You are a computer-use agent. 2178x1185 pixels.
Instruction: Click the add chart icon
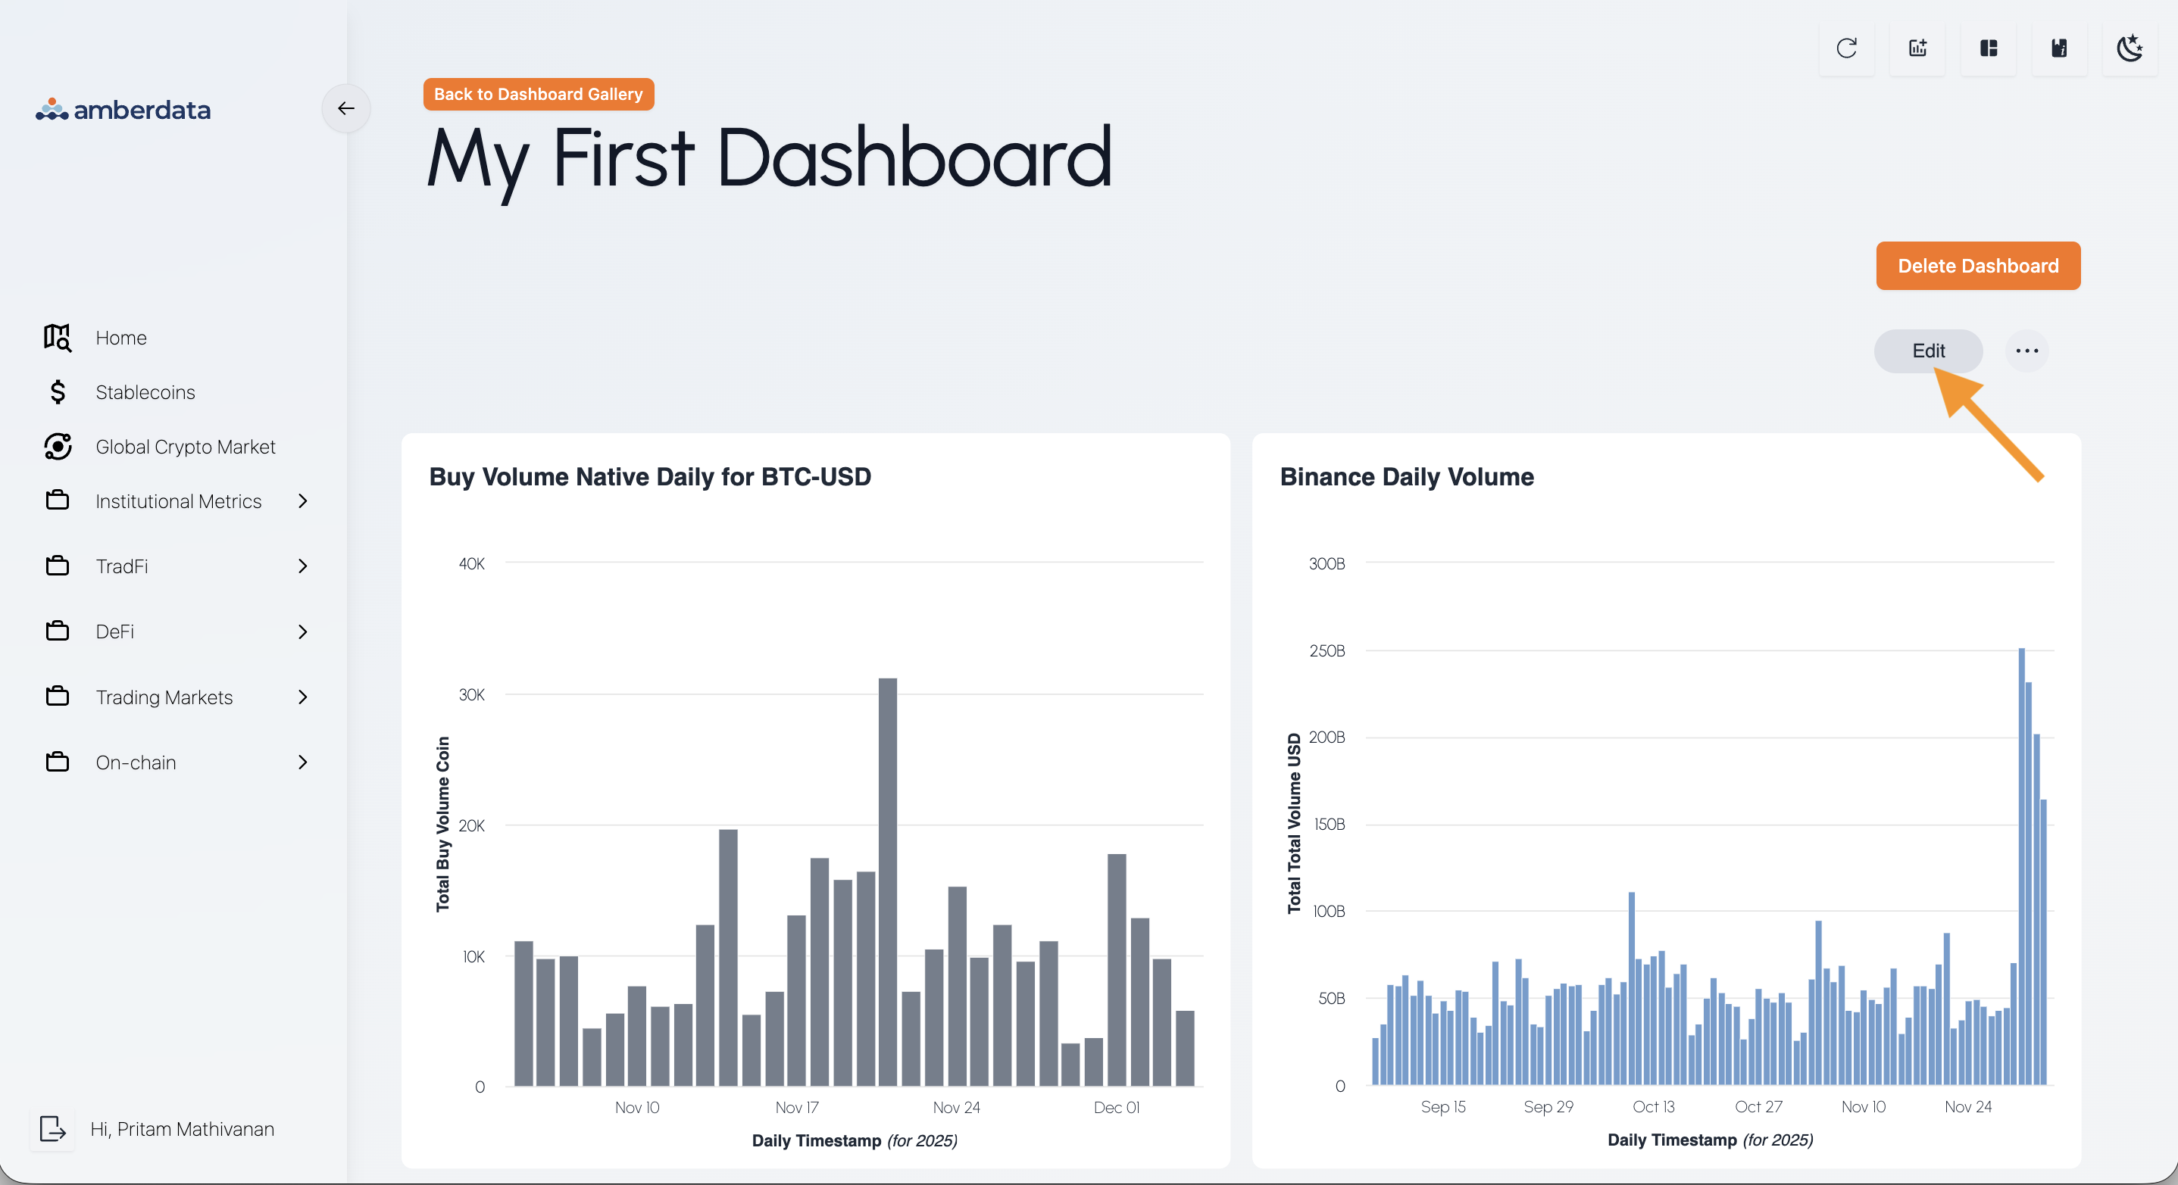point(1917,48)
